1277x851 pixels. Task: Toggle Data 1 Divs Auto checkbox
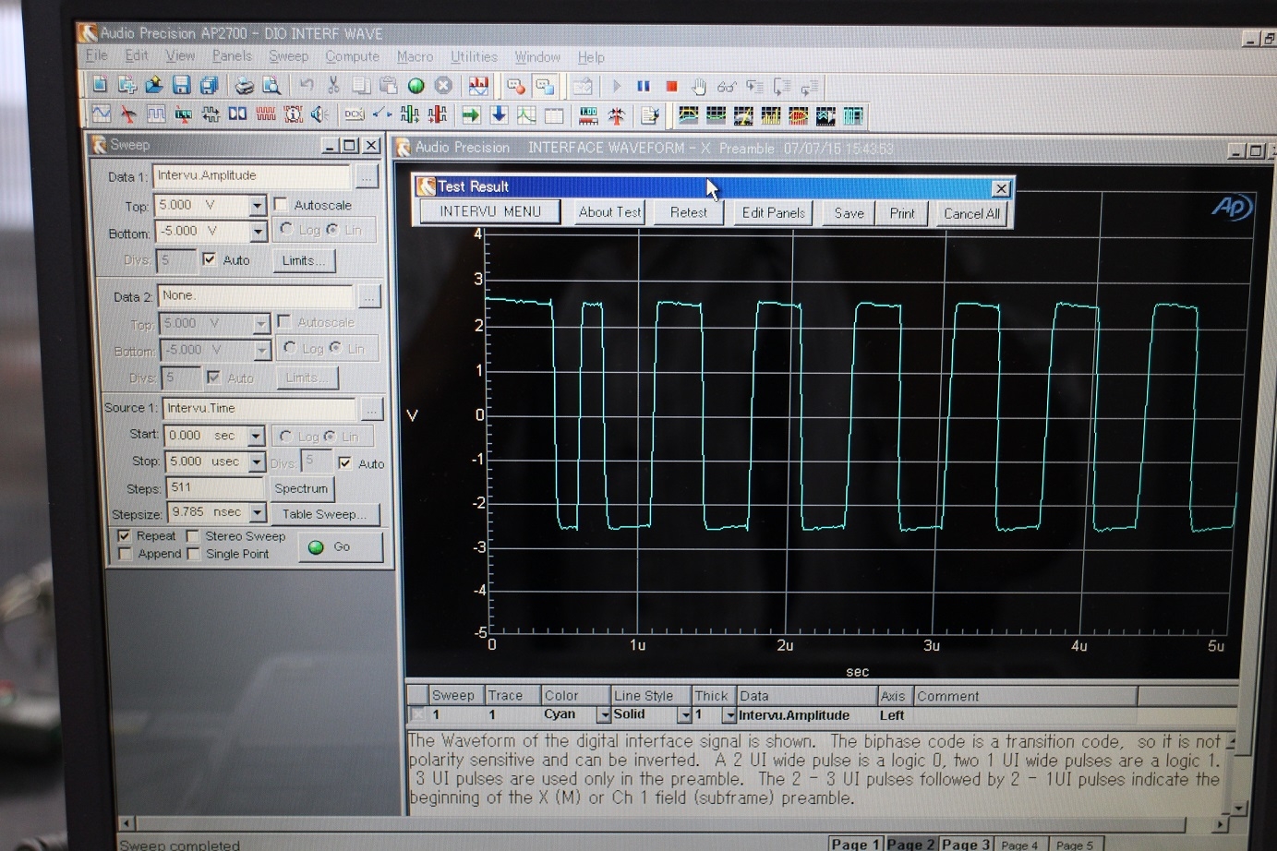210,259
